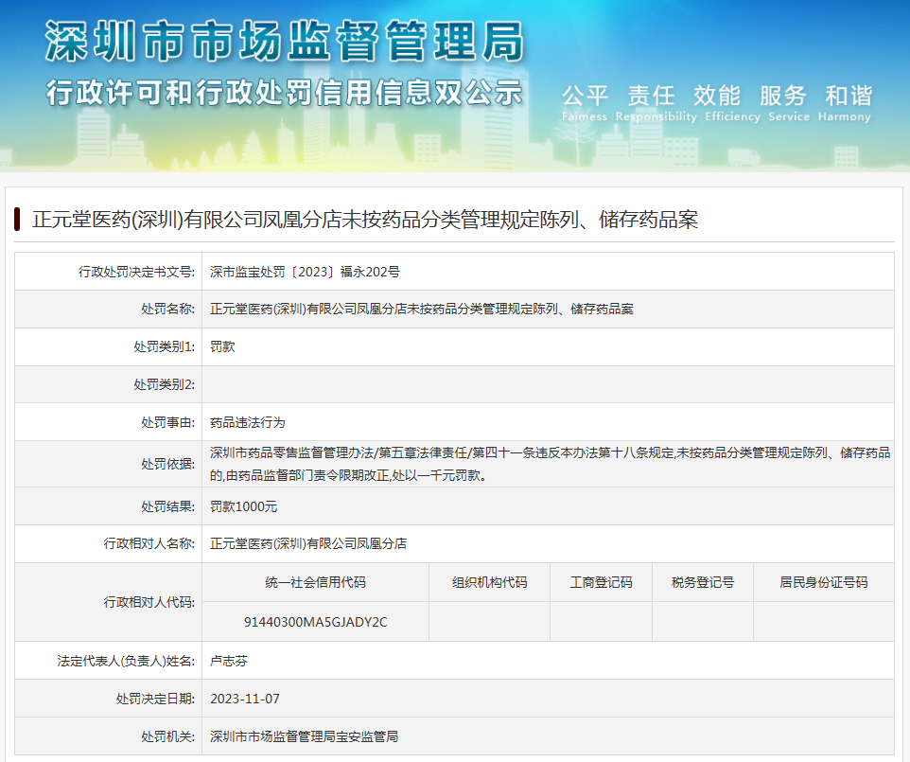Click the 效能 Efficiency slogan
The image size is (910, 762).
tap(732, 103)
